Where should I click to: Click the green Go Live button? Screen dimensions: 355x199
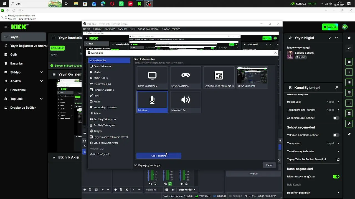click(330, 27)
